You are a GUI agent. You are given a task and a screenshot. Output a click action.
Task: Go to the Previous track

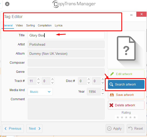click(x=13, y=128)
